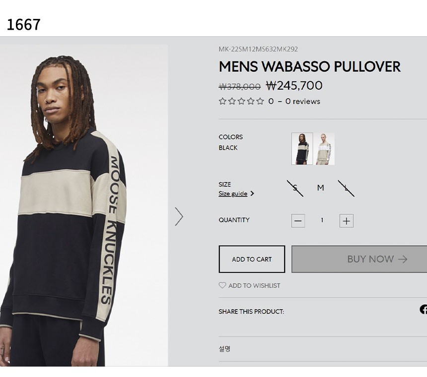Click the Add to Wishlist text link
The width and height of the screenshot is (427, 377).
pyautogui.click(x=254, y=286)
